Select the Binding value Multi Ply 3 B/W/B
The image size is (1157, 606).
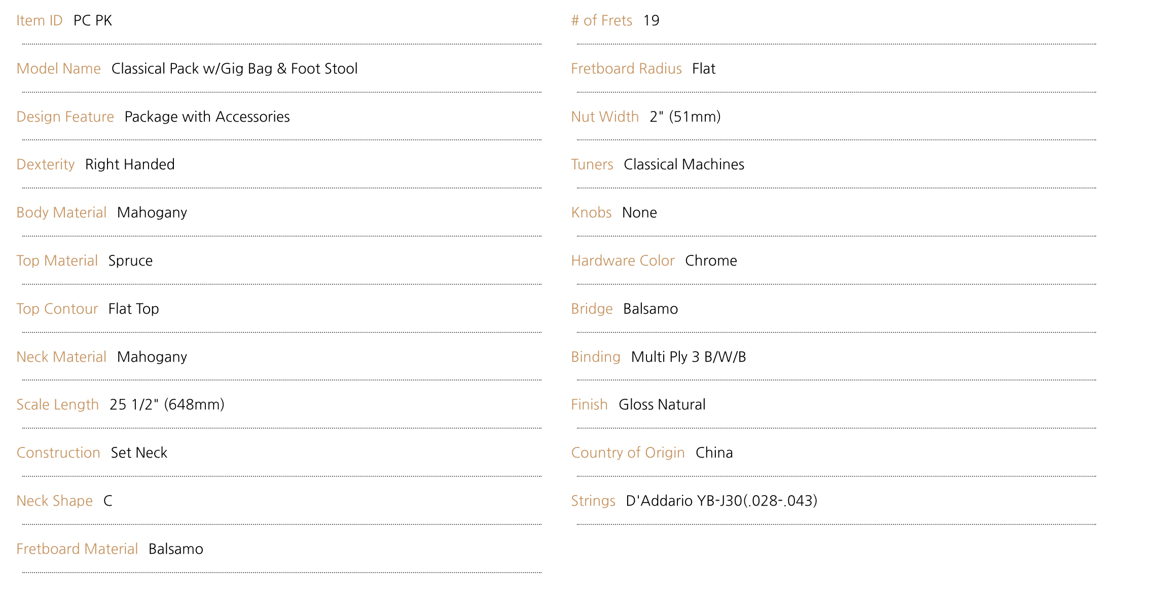689,357
